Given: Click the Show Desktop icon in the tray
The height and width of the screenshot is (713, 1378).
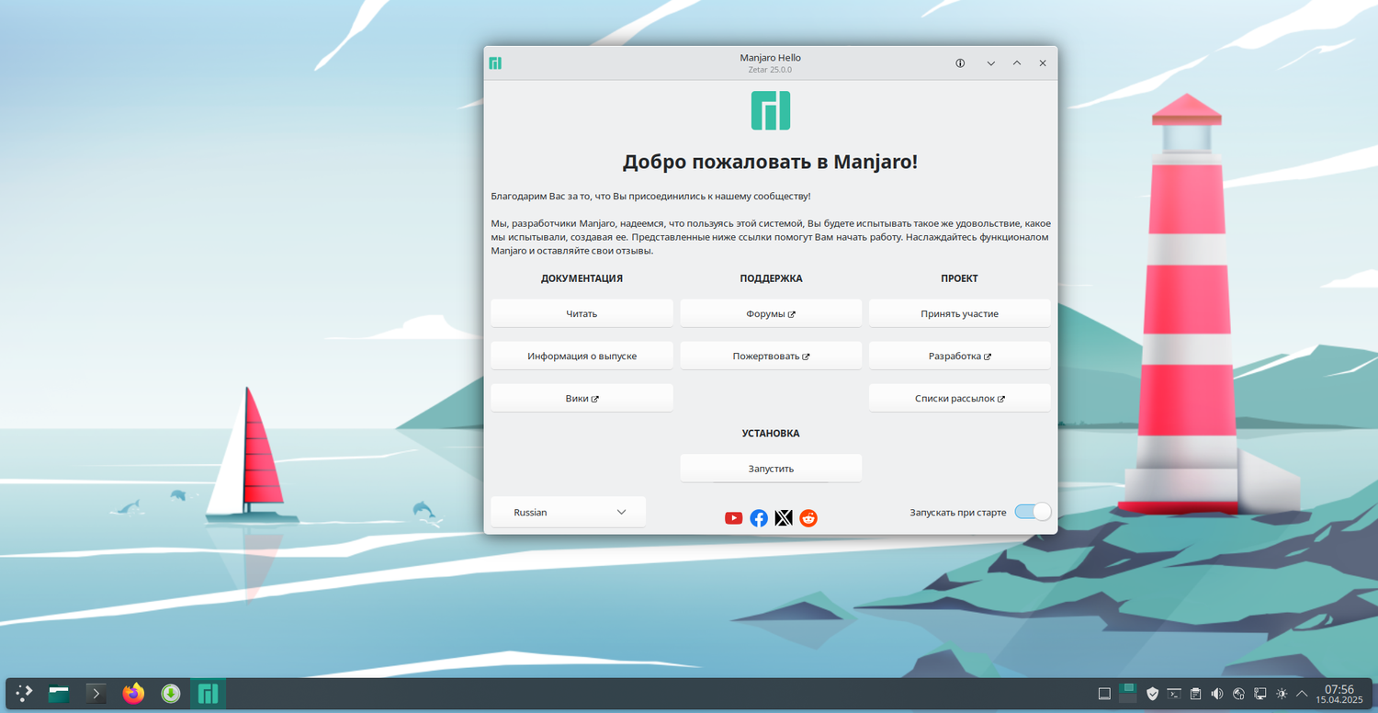Looking at the screenshot, I should pos(1104,694).
